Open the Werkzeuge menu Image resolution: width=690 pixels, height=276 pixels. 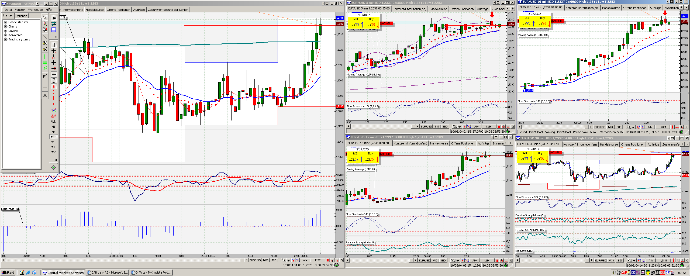(35, 10)
